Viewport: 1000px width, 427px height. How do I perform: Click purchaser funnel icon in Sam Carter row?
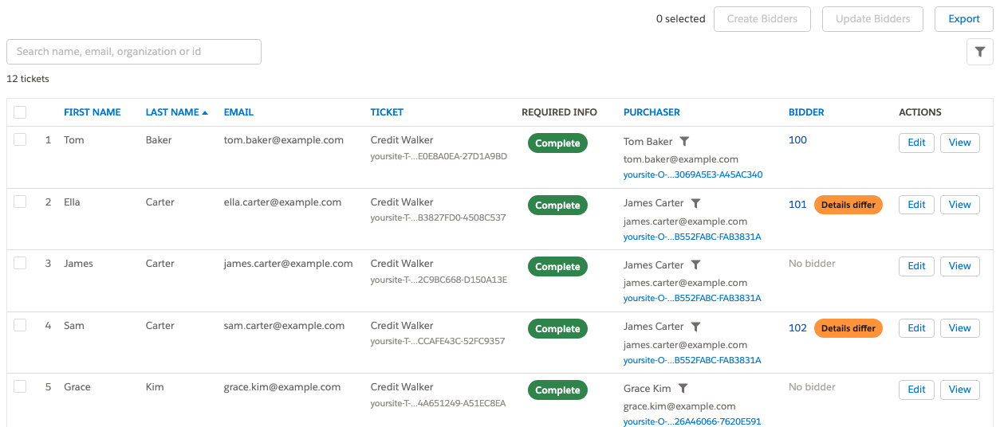pos(695,327)
